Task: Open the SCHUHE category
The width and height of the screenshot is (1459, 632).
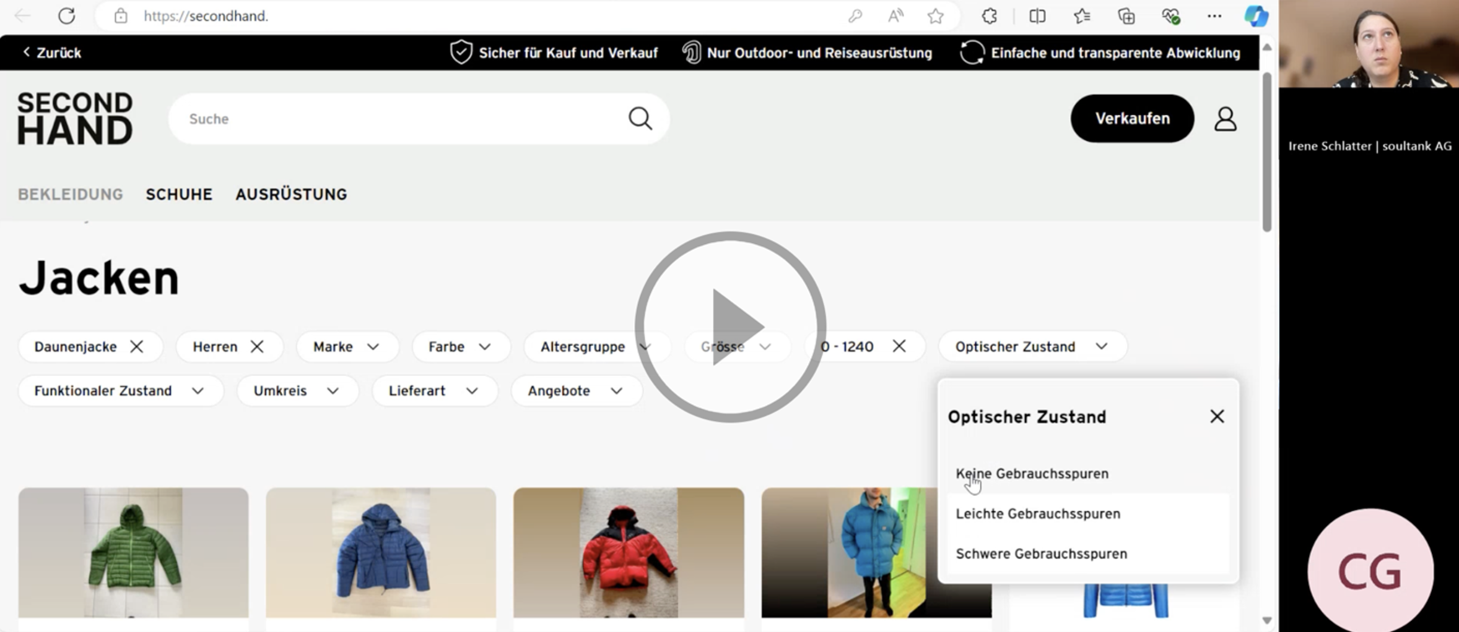Action: 179,194
